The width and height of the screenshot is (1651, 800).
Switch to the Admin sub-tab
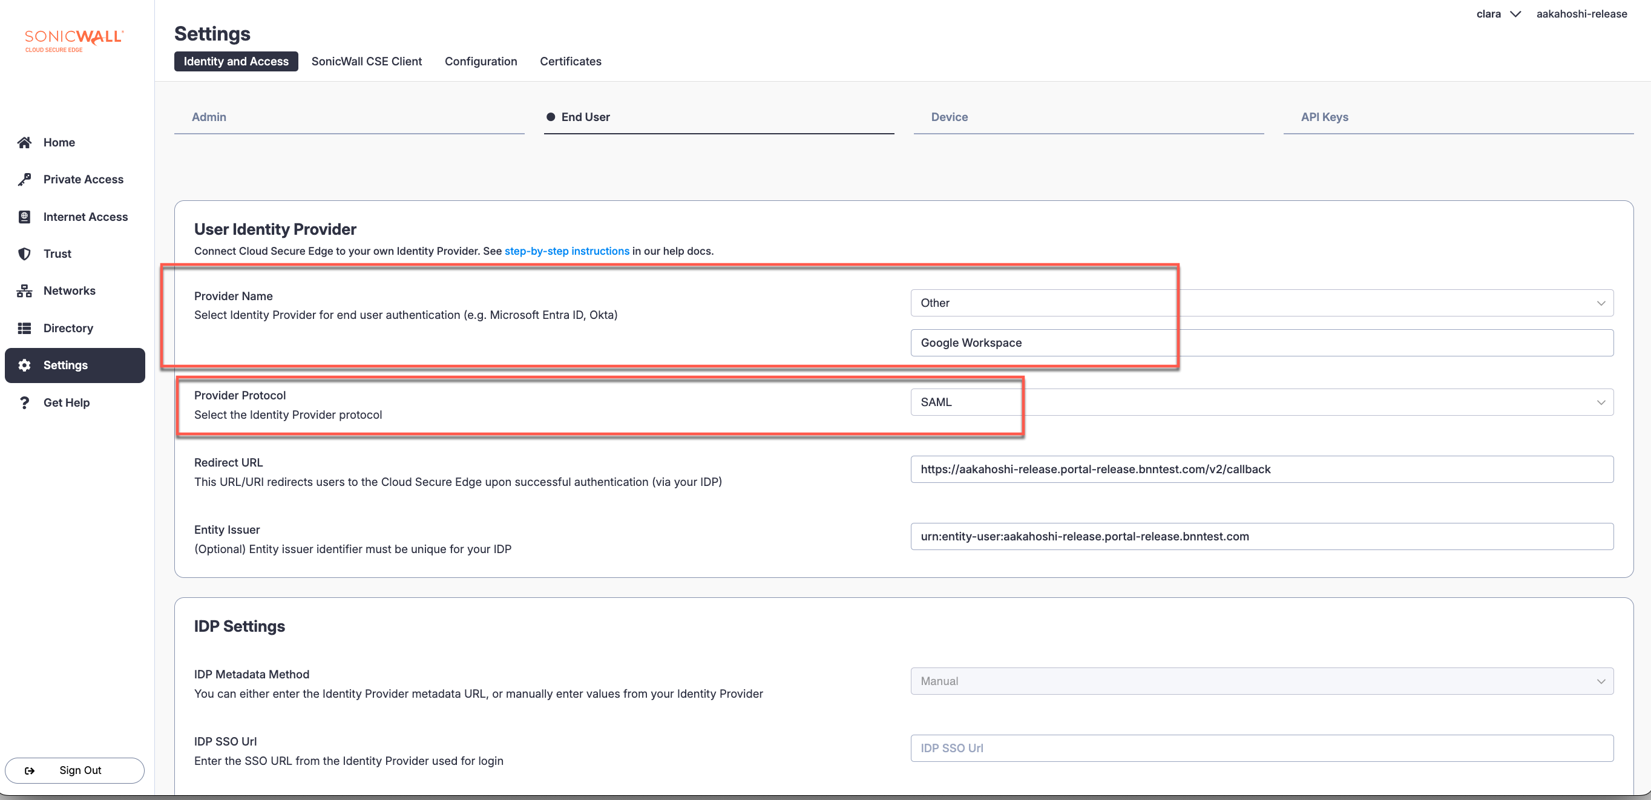coord(349,117)
